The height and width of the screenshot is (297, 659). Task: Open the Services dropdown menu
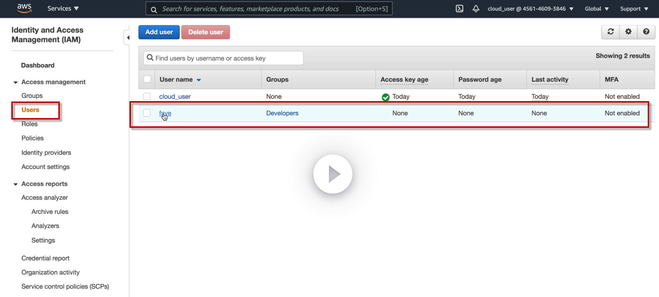click(x=63, y=9)
